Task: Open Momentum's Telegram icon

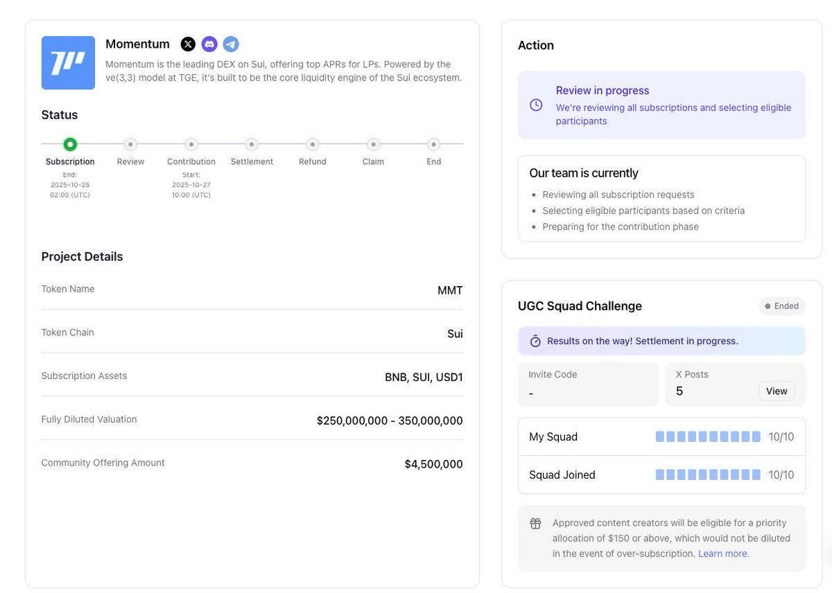Action: click(x=231, y=44)
